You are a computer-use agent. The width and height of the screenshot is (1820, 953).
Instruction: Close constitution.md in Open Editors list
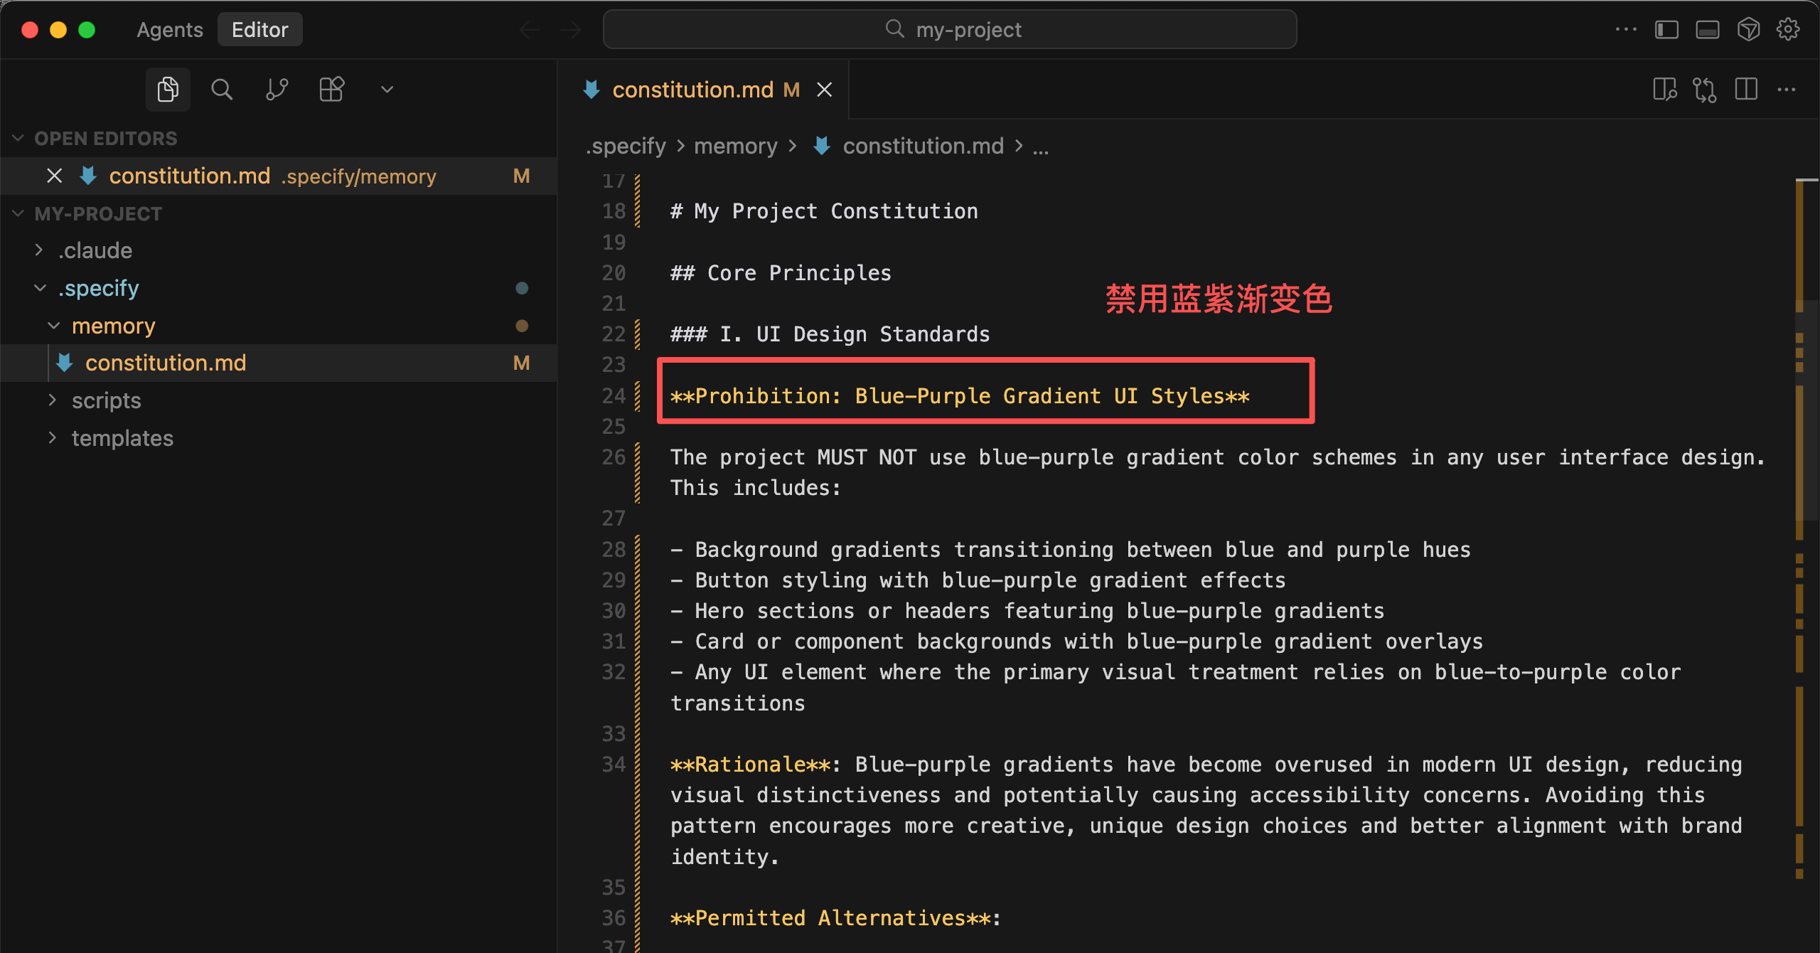pos(55,176)
